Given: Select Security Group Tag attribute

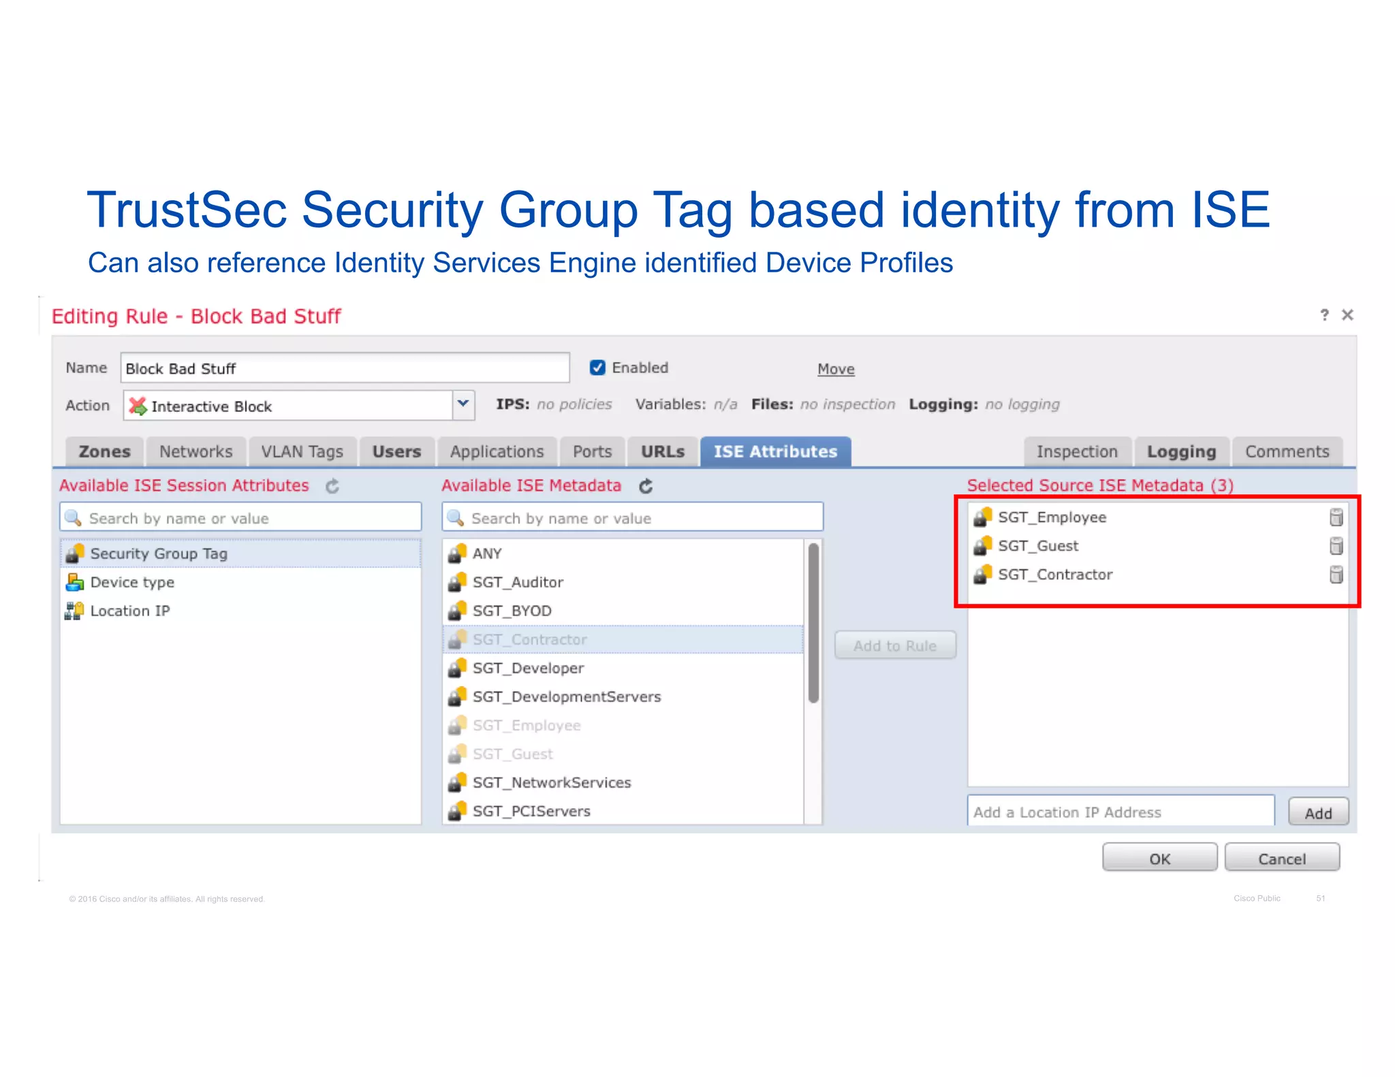Looking at the screenshot, I should [x=240, y=553].
